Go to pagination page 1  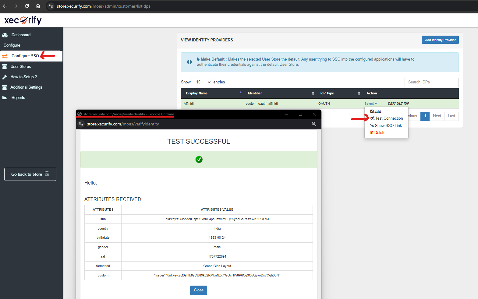425,116
